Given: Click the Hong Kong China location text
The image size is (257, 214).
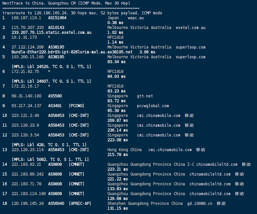Looking at the screenshot, I should coord(124,150).
